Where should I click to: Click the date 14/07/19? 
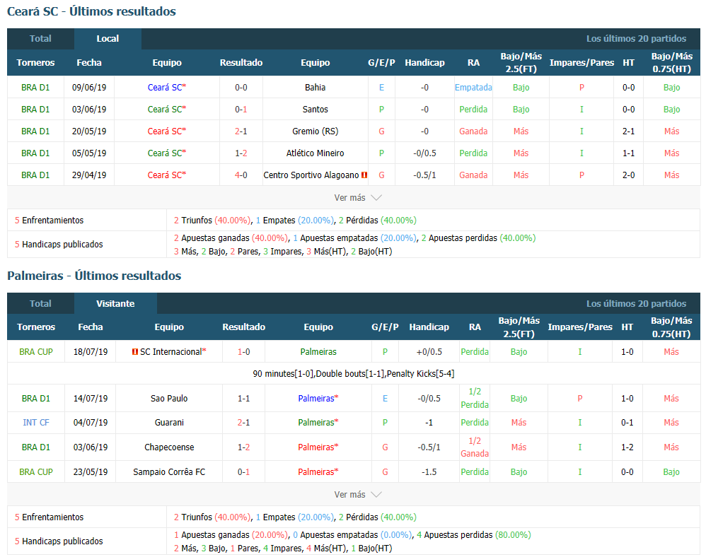point(91,399)
